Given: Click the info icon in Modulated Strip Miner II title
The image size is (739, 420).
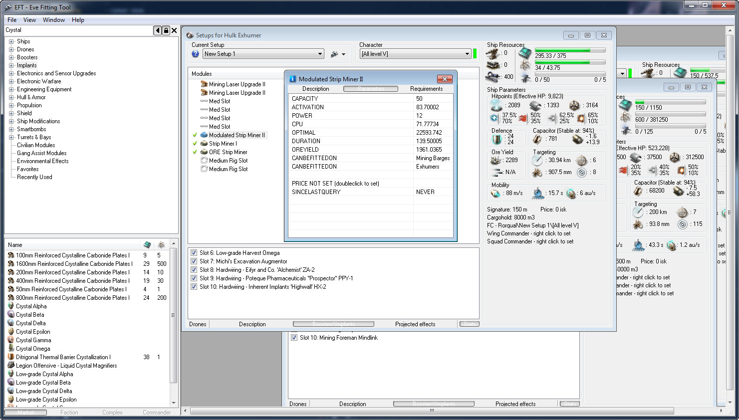Looking at the screenshot, I should (293, 79).
